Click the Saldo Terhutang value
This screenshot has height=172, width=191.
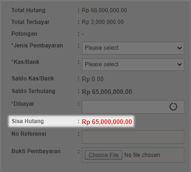tap(107, 92)
